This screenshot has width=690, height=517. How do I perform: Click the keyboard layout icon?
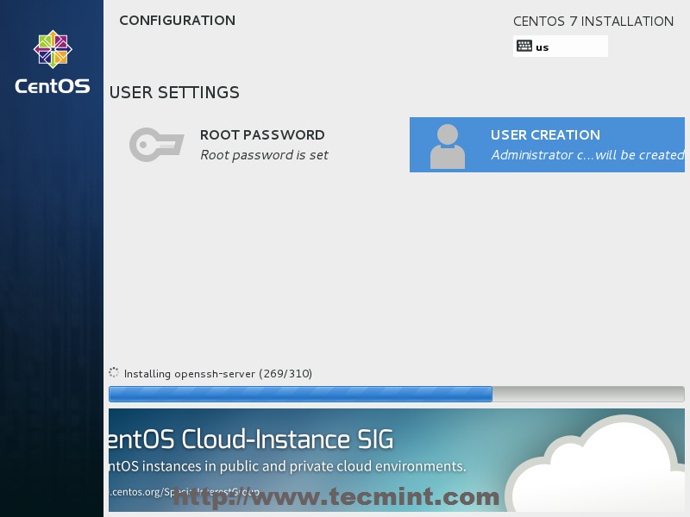pyautogui.click(x=524, y=47)
